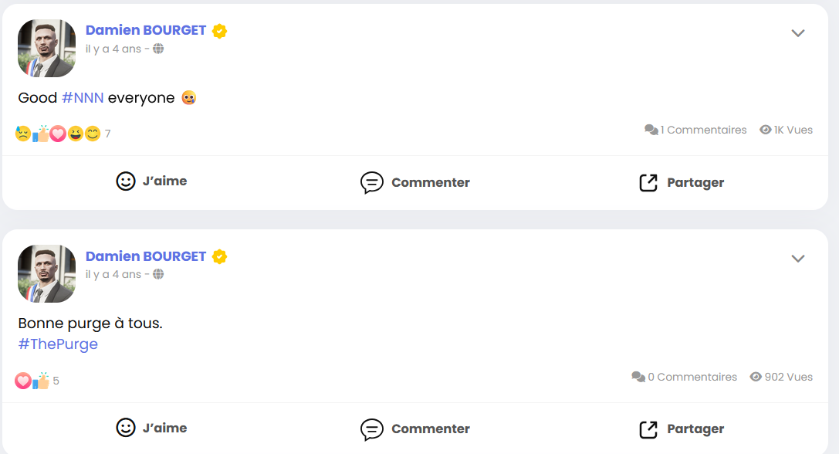The width and height of the screenshot is (839, 454).
Task: Open the 0 Commentaires link
Action: tap(685, 377)
